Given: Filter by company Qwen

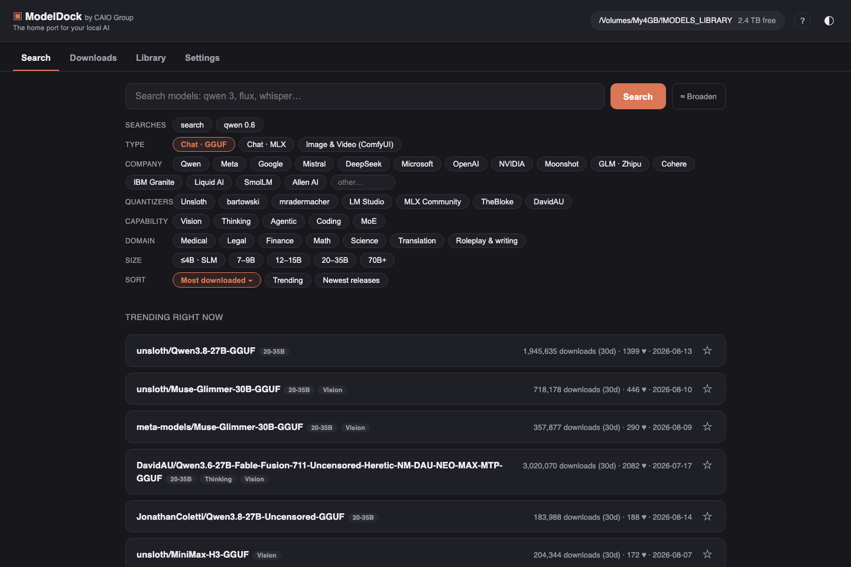Looking at the screenshot, I should [191, 164].
